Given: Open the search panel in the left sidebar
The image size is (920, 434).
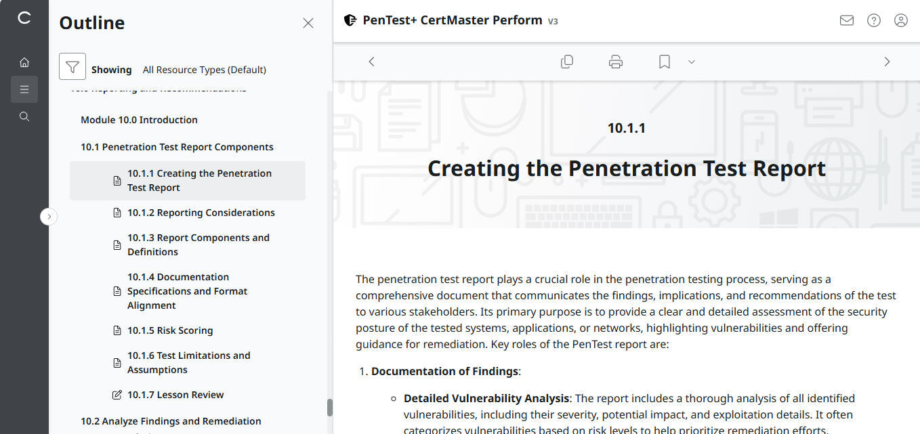Looking at the screenshot, I should coord(24,116).
